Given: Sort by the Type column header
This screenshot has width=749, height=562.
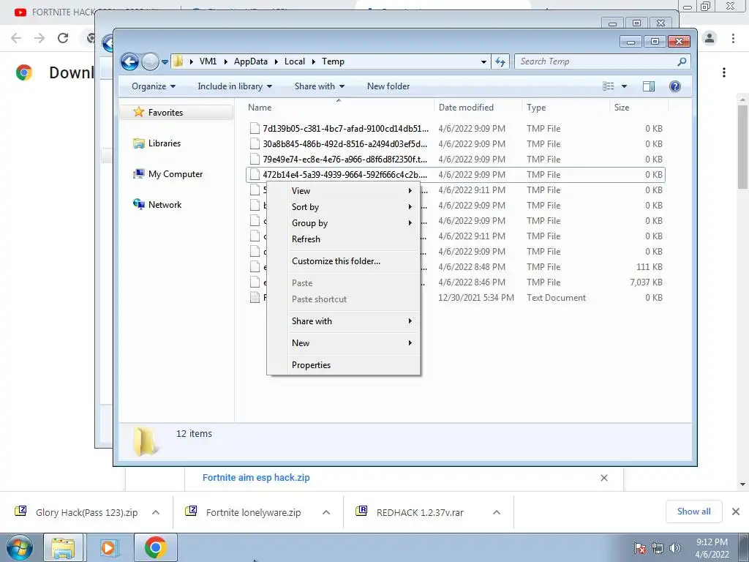Looking at the screenshot, I should click(x=566, y=108).
